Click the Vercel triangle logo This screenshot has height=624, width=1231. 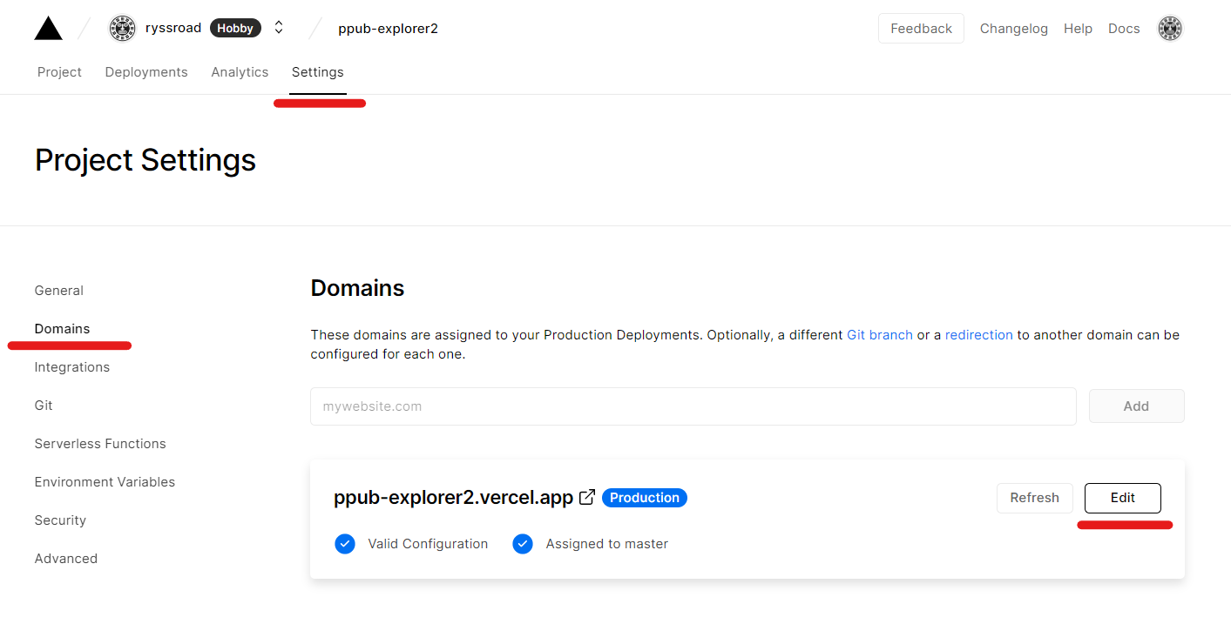49,28
